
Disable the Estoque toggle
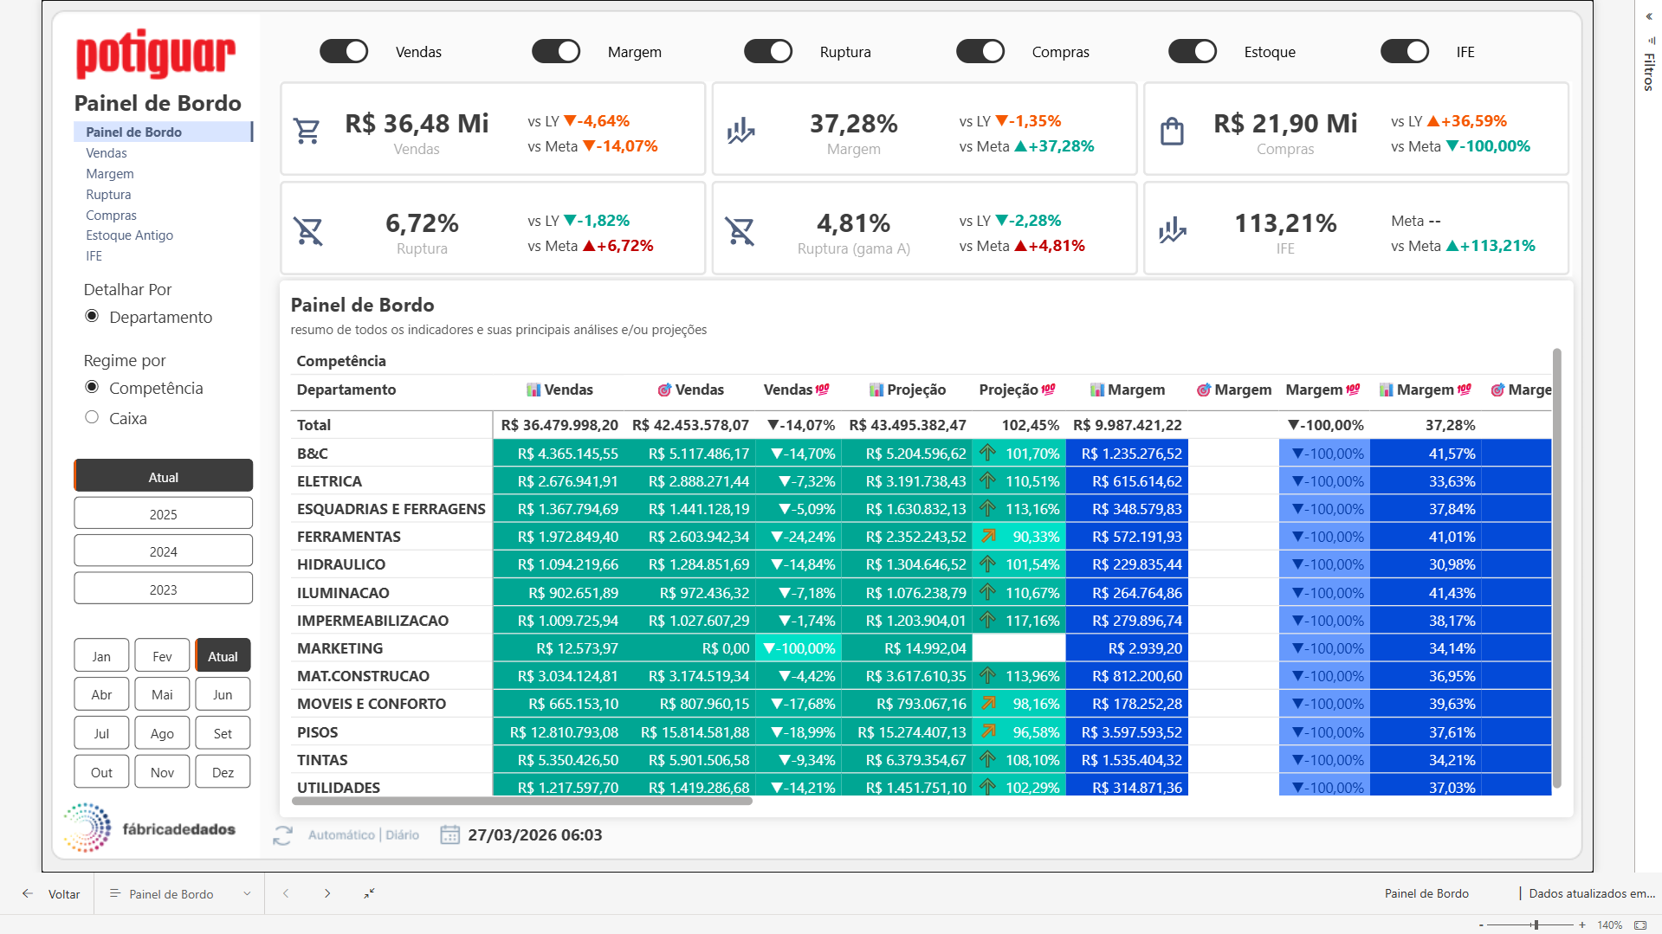click(1193, 51)
